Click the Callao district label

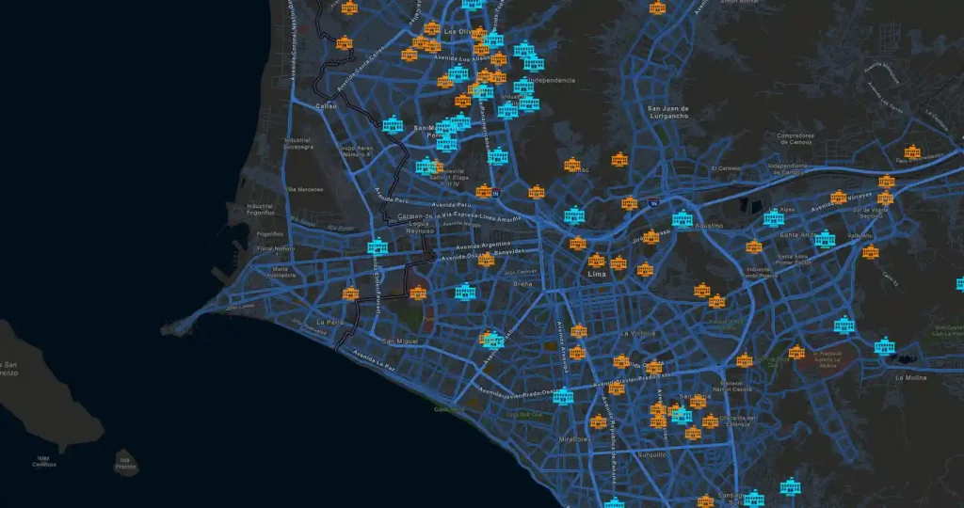click(x=326, y=106)
